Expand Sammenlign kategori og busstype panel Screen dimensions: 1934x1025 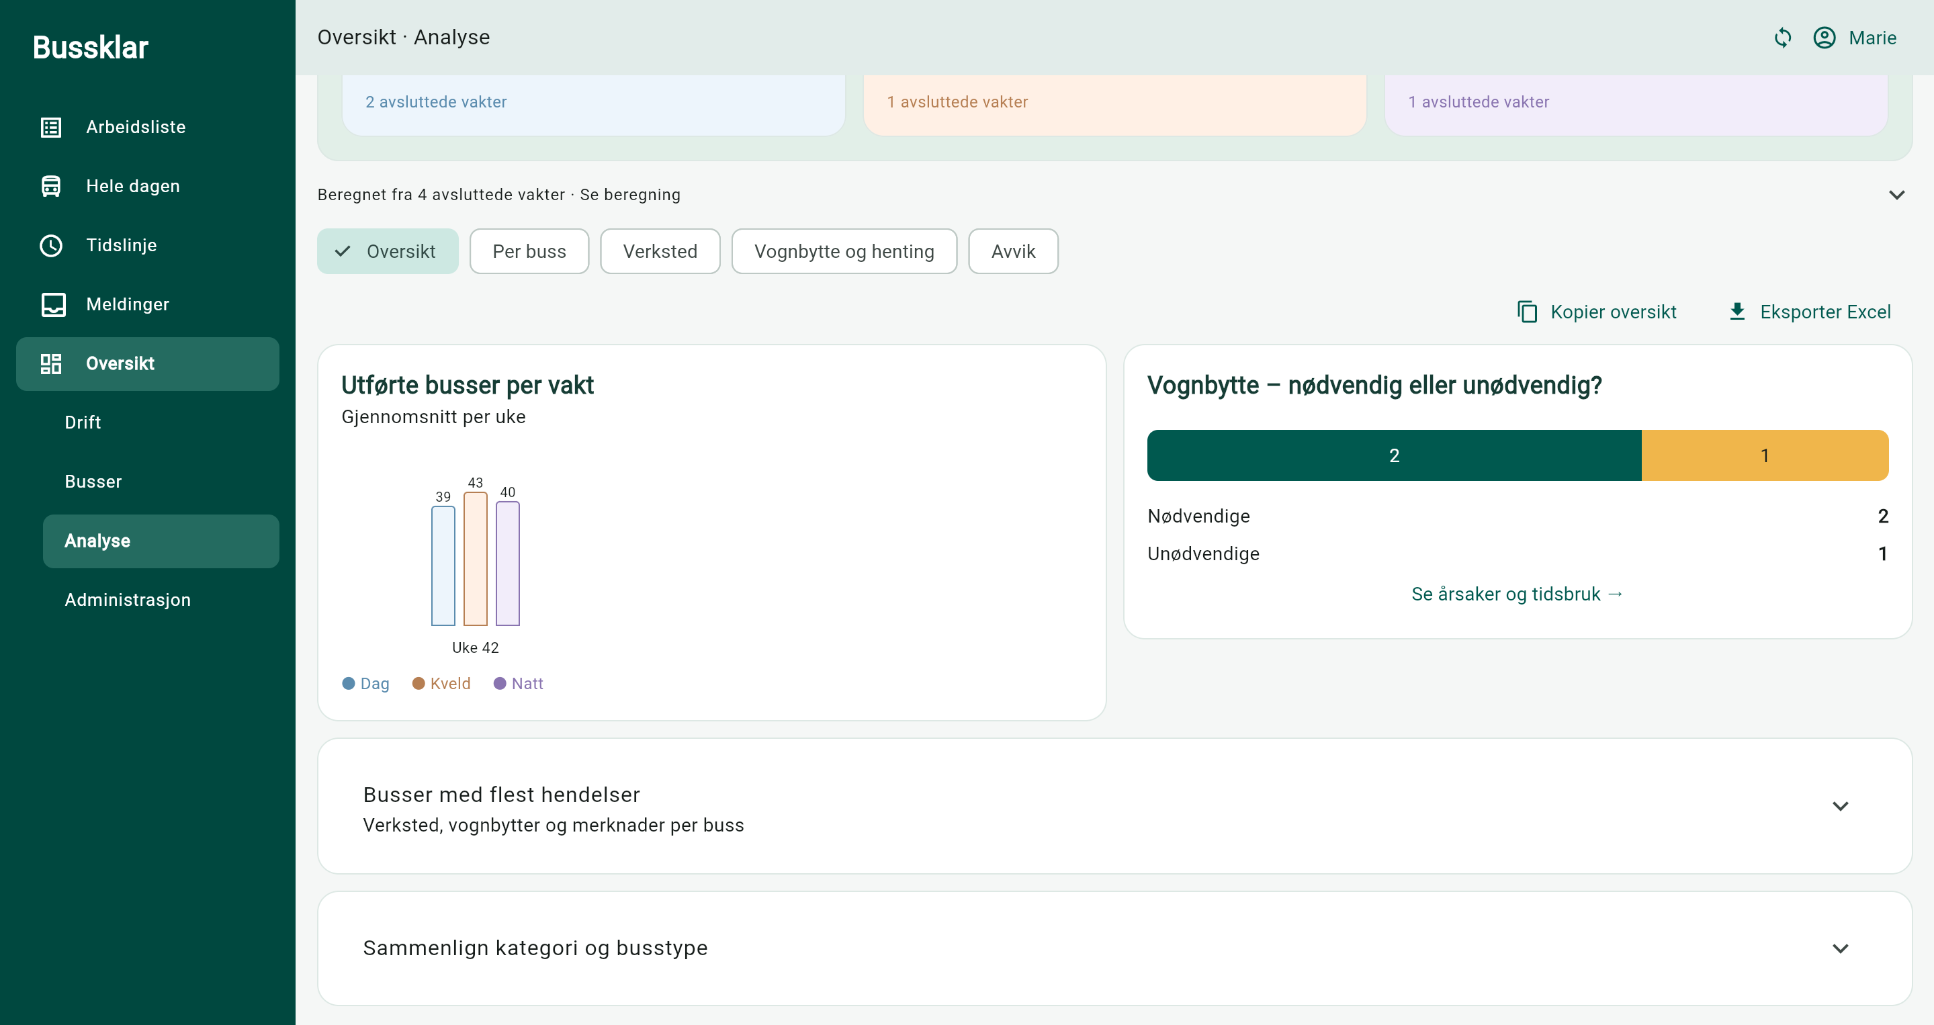(1115, 948)
